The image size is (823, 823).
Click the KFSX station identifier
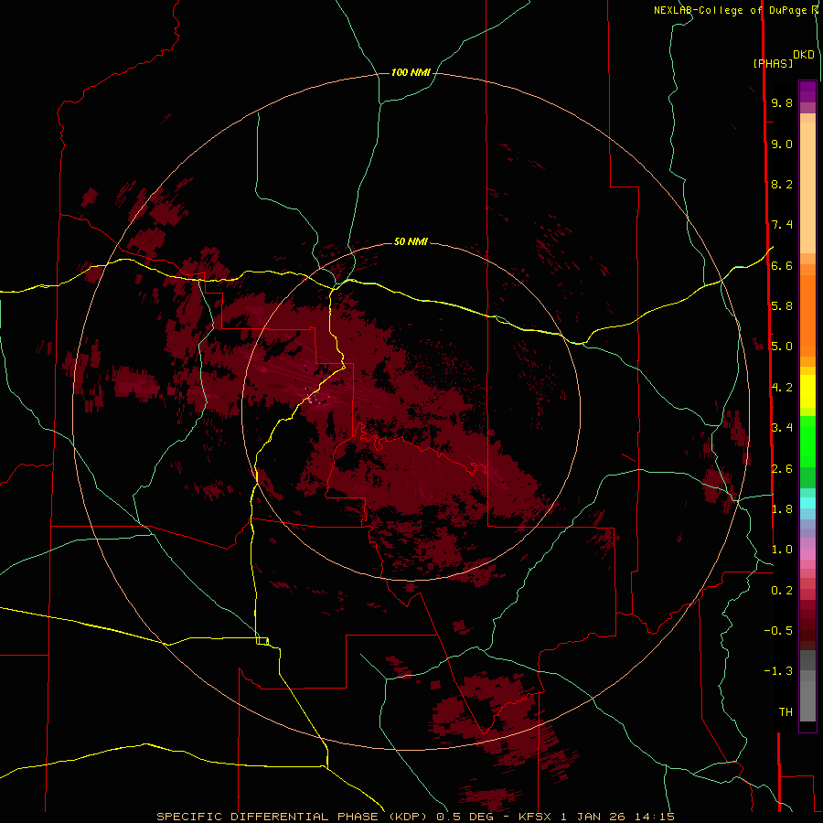[535, 817]
